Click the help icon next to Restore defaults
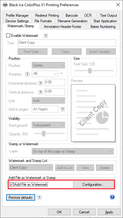 (x=39, y=197)
